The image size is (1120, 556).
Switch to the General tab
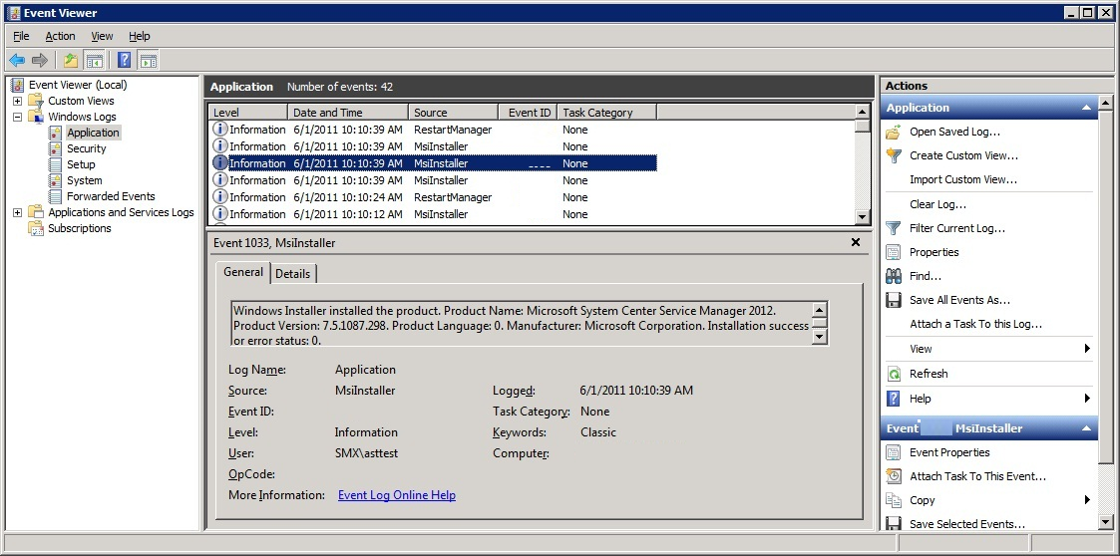243,272
